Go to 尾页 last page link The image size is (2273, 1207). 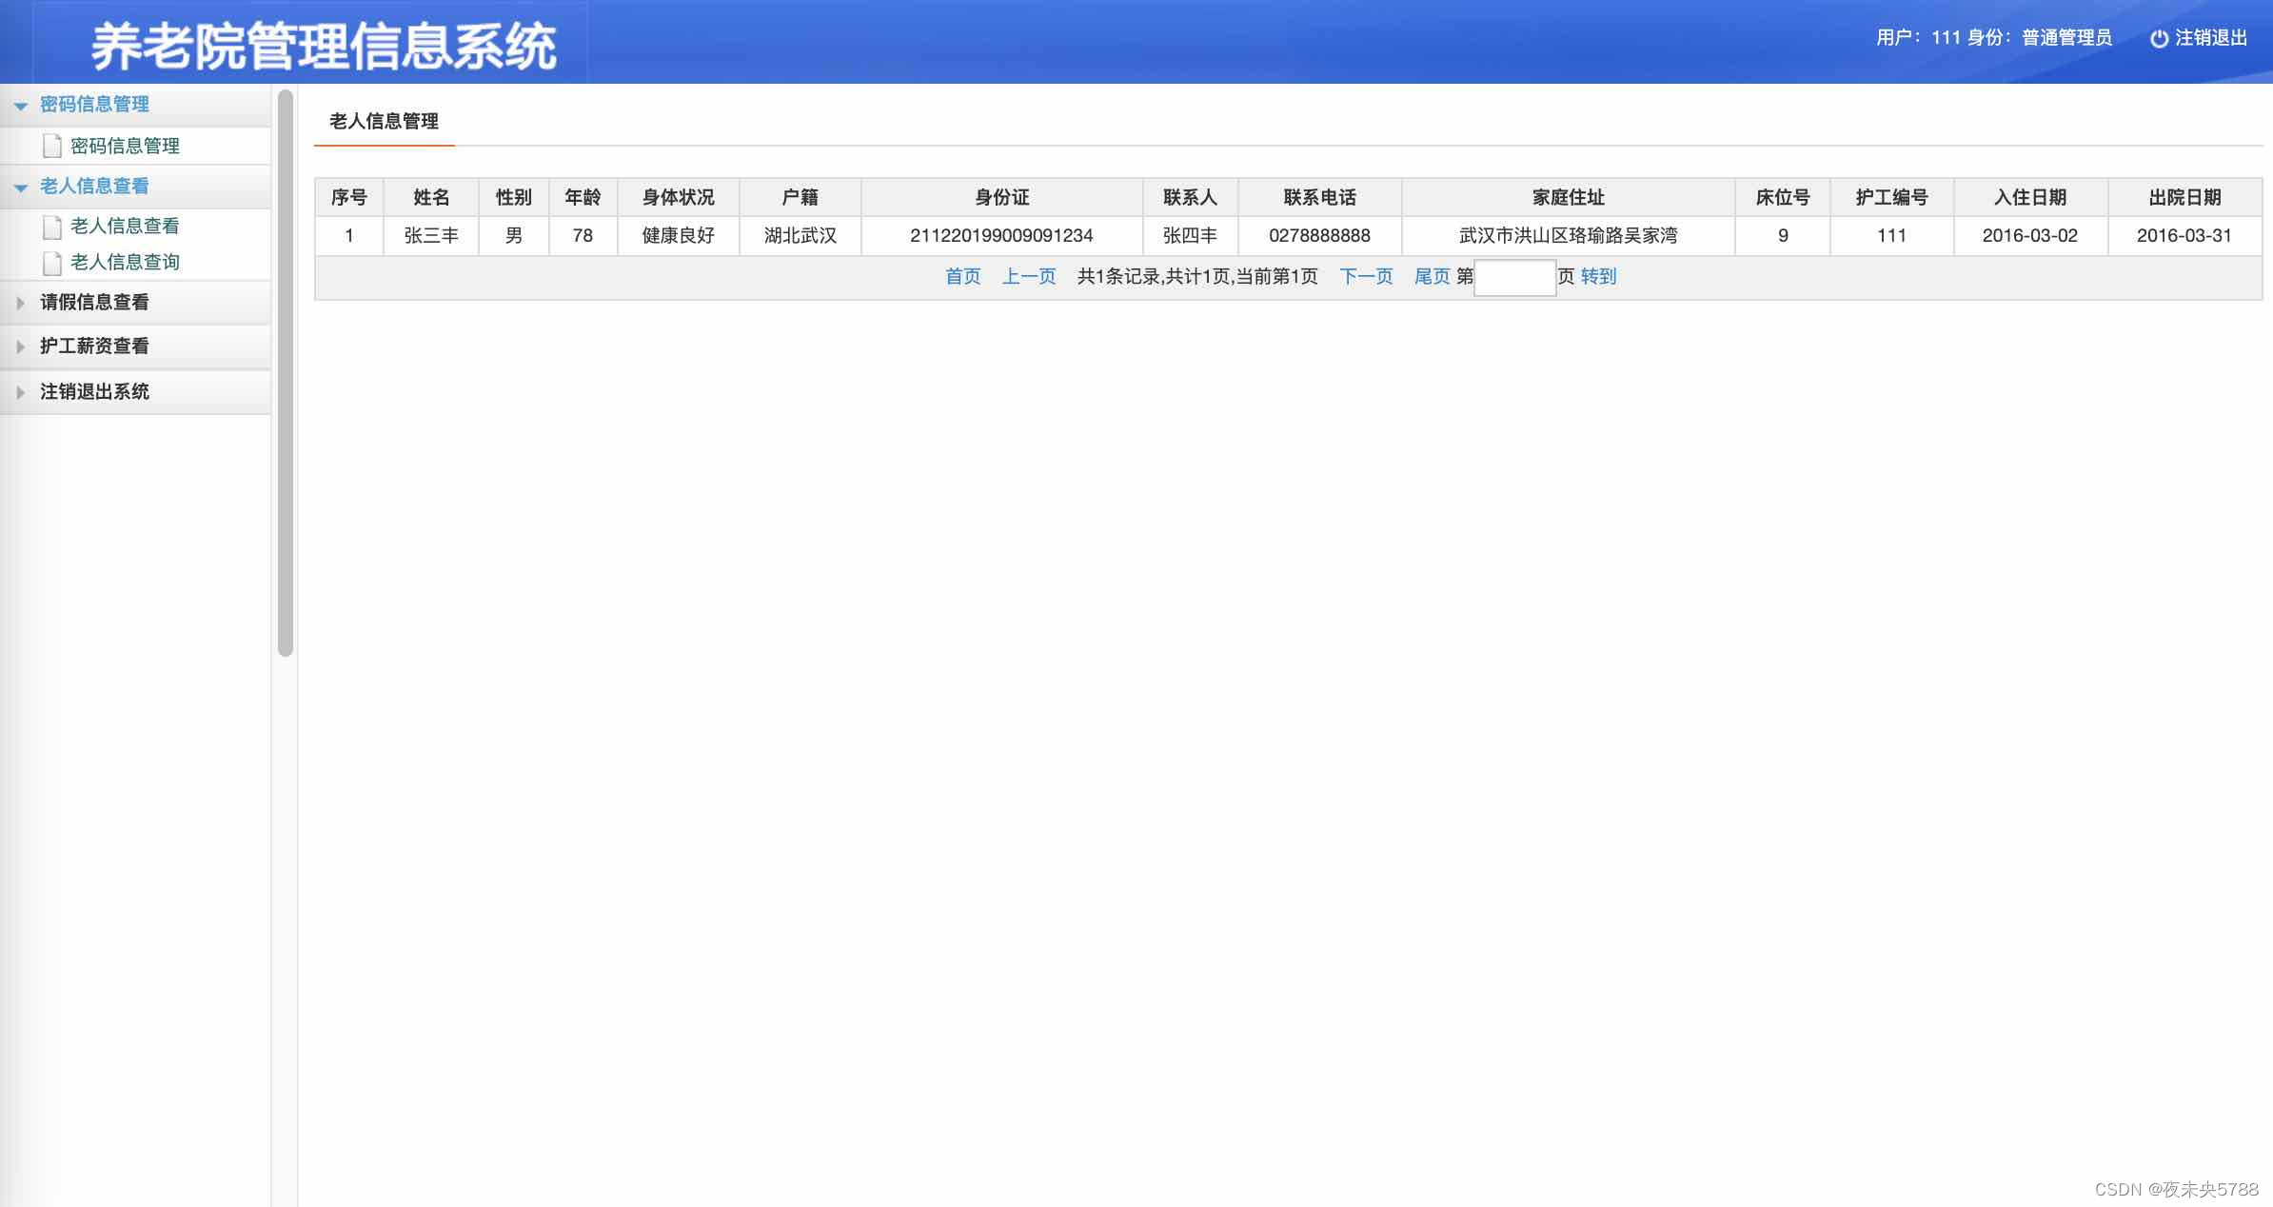click(1432, 276)
